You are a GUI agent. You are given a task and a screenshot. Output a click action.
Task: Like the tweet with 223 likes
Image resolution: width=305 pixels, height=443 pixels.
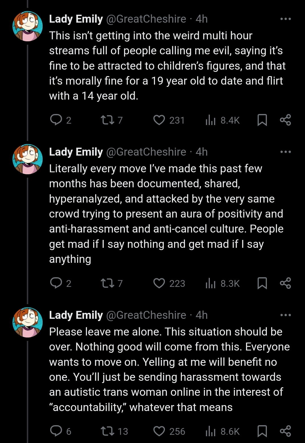point(159,283)
